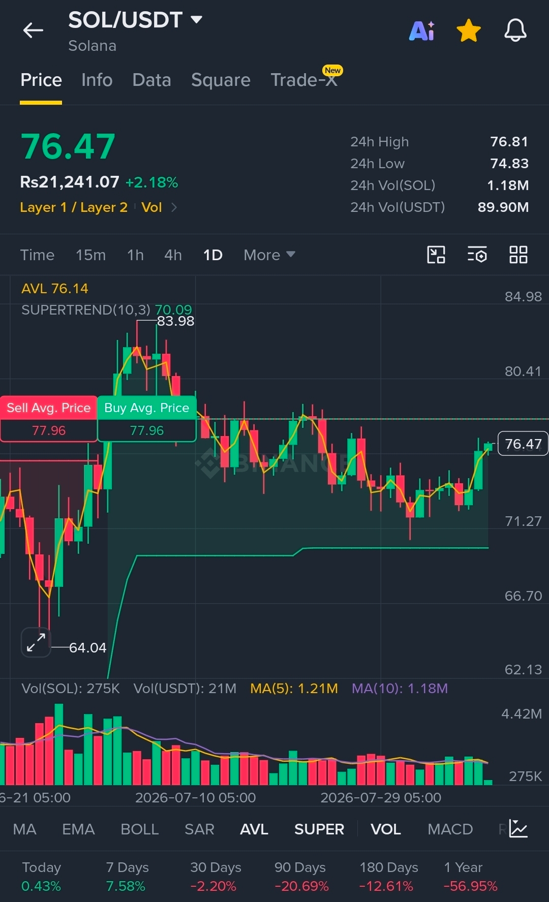Tap the Vol(USDT): 21M label

click(185, 689)
